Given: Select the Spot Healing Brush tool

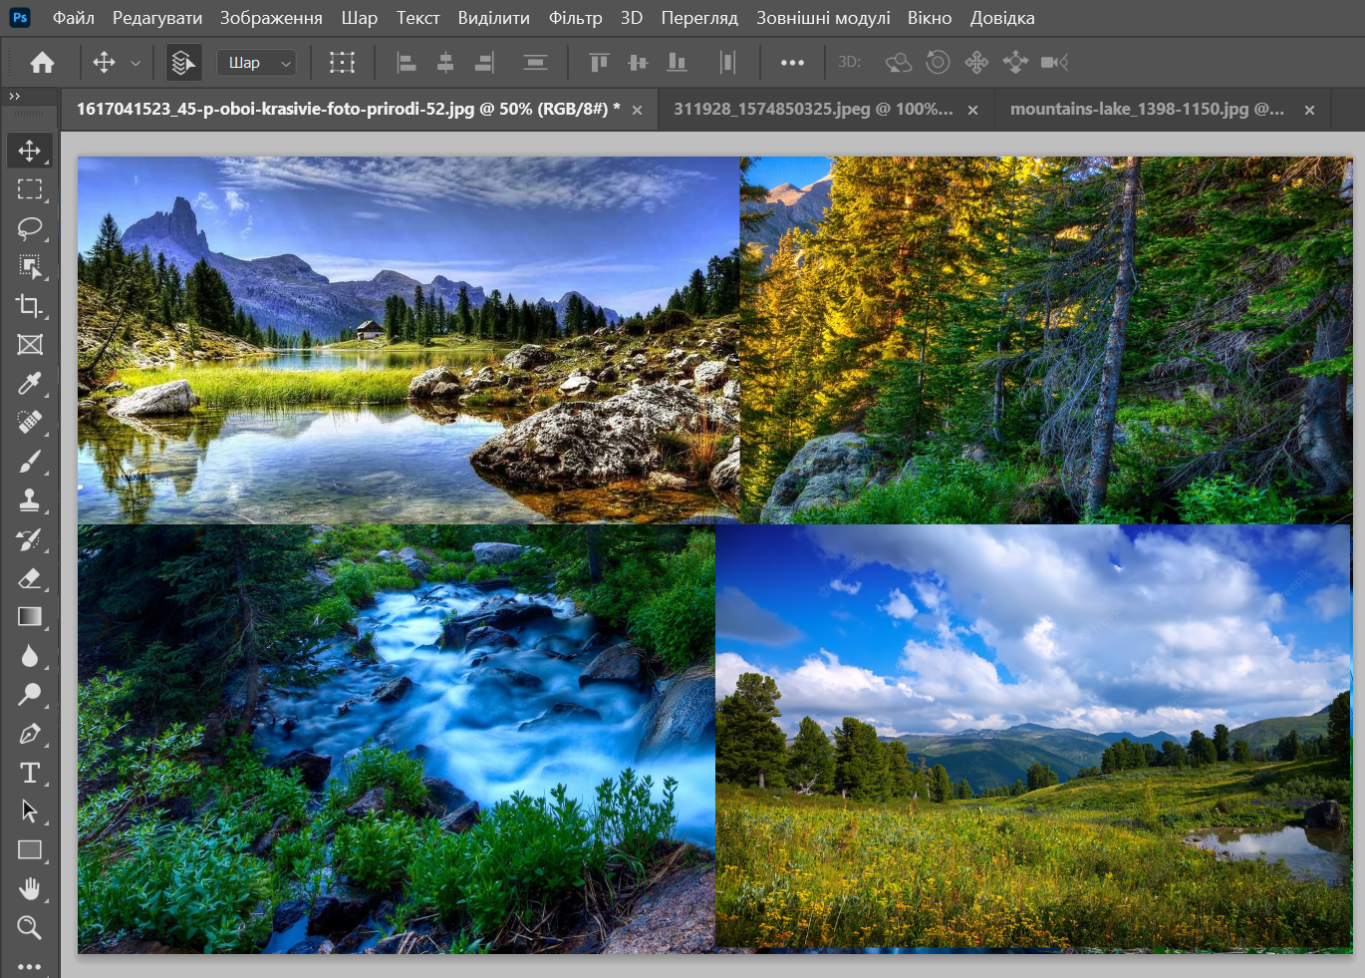Looking at the screenshot, I should coord(29,423).
